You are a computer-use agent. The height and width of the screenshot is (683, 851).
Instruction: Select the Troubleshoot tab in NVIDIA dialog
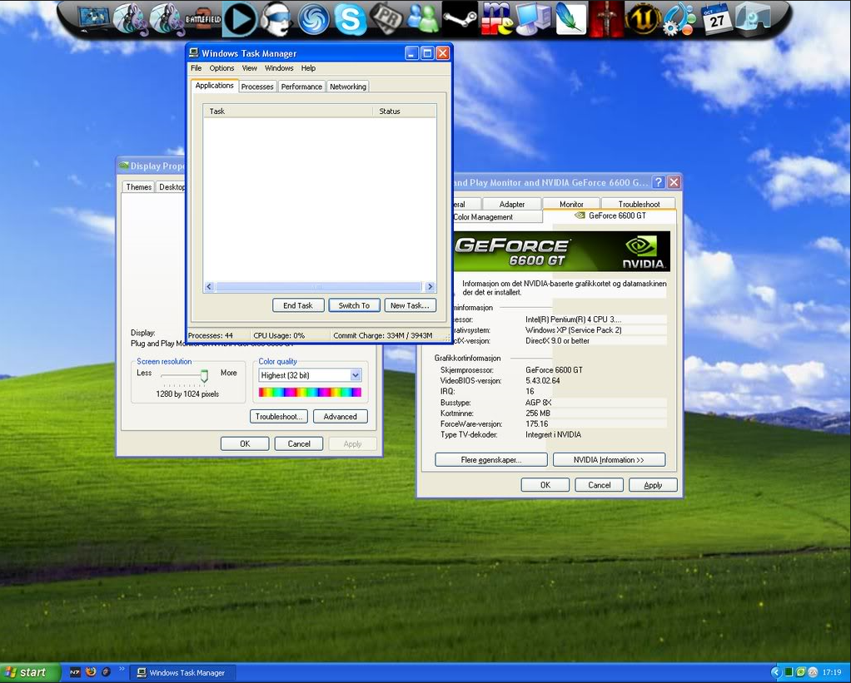[x=639, y=204]
